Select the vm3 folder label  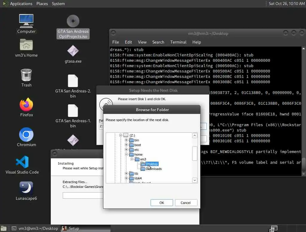143,159
